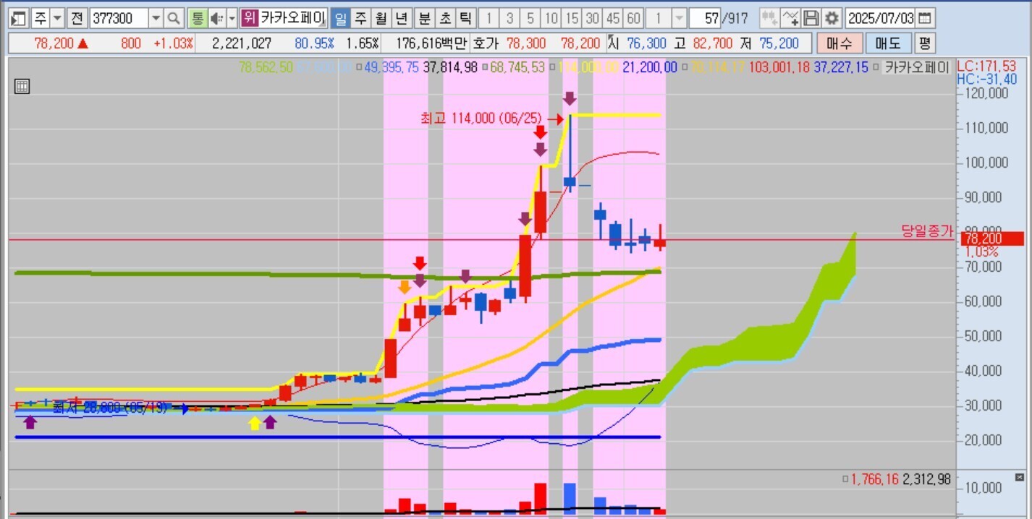Screen dimensions: 1032x519
Task: Click the speaker sound icon
Action: (216, 18)
